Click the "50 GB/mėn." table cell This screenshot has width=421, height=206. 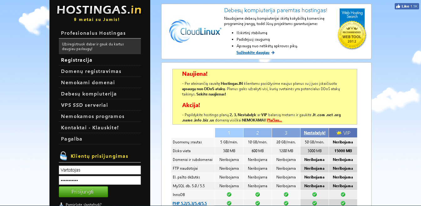point(315,142)
